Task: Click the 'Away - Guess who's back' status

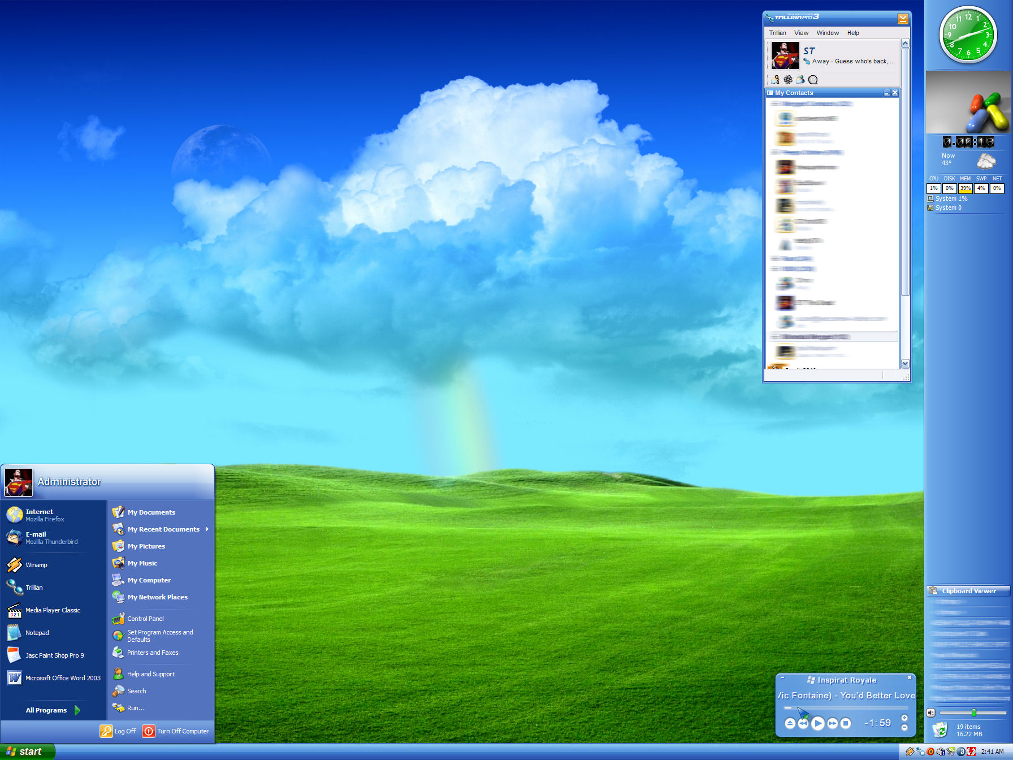Action: coord(852,61)
